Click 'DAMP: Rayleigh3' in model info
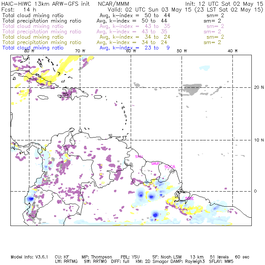Screen dimensions: 265x265 point(188,261)
